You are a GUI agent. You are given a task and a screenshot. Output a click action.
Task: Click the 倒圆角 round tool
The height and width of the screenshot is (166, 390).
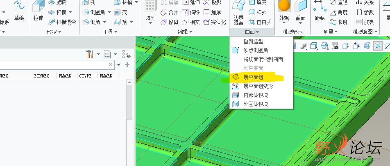(x=94, y=12)
